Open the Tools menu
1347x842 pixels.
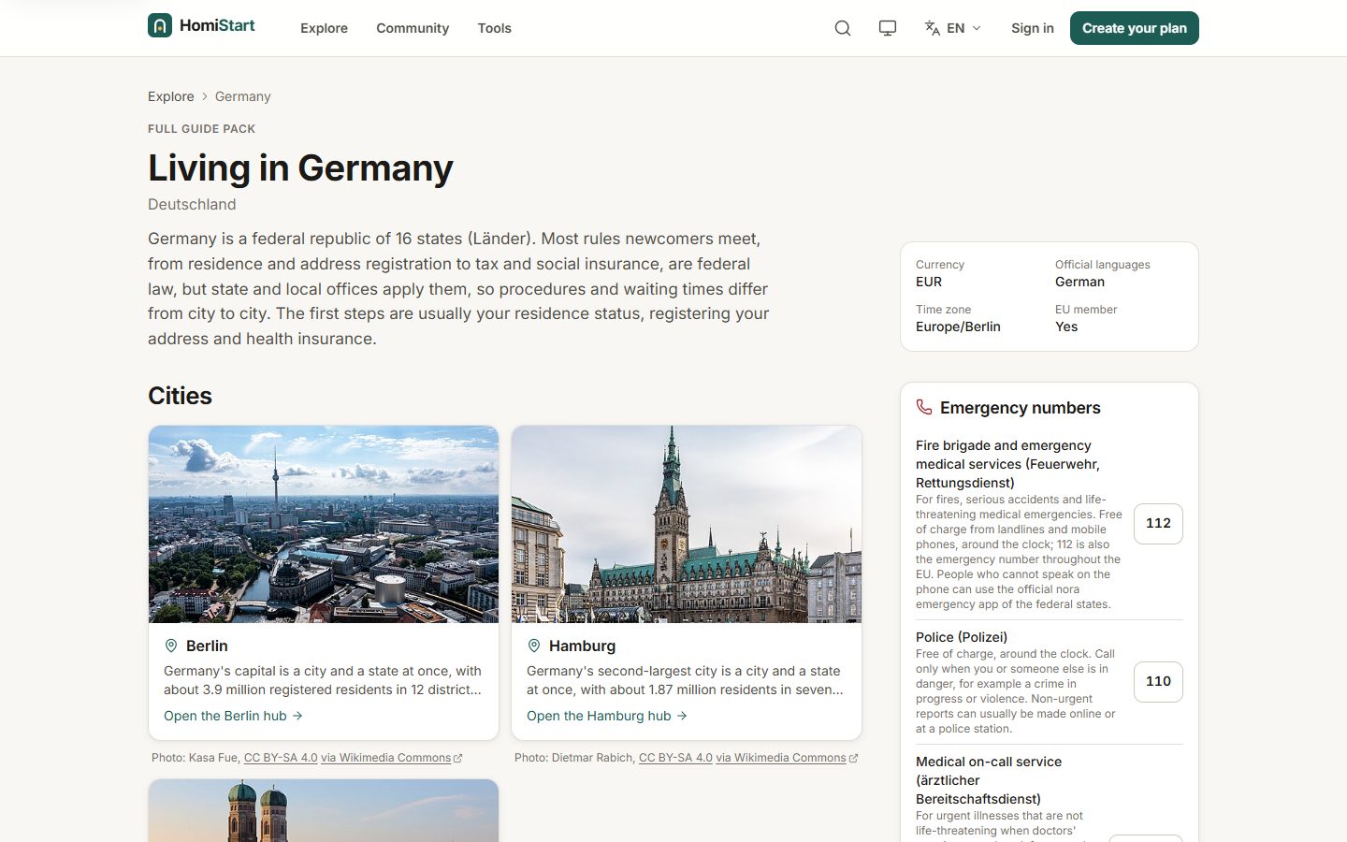tap(494, 28)
